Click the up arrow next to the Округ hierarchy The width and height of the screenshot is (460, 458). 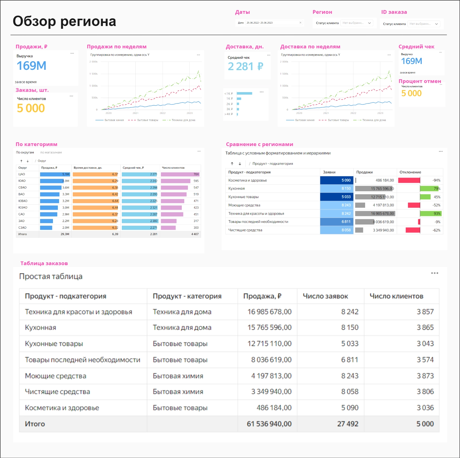tap(21, 161)
